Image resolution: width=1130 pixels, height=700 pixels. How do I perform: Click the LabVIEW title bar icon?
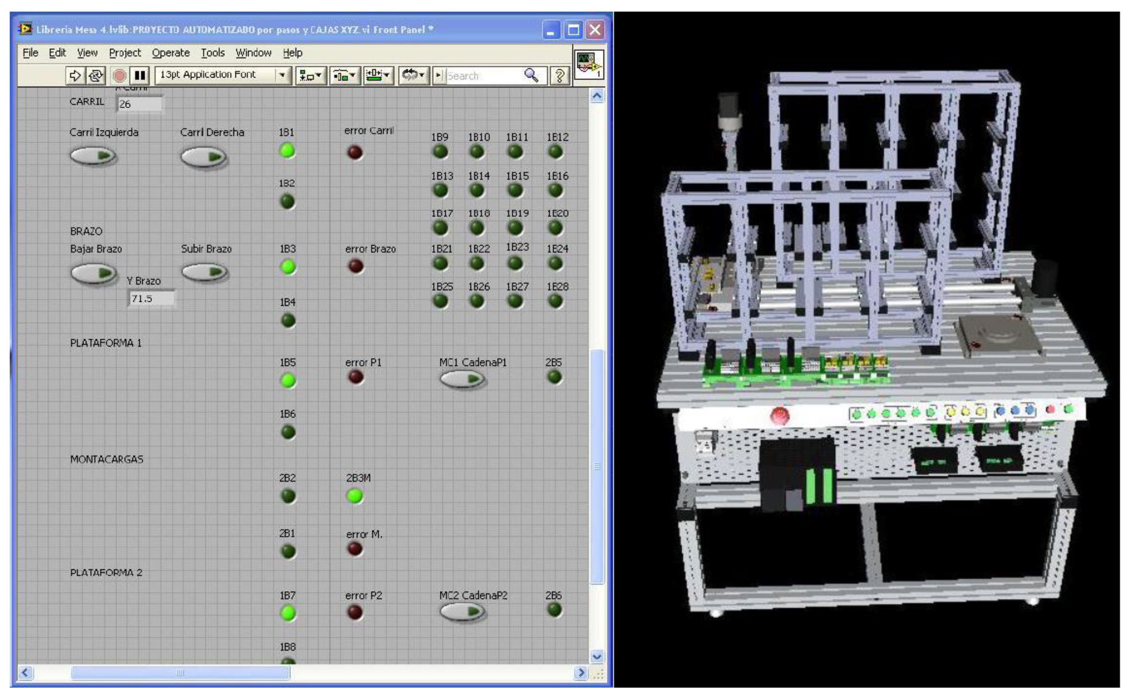point(25,29)
